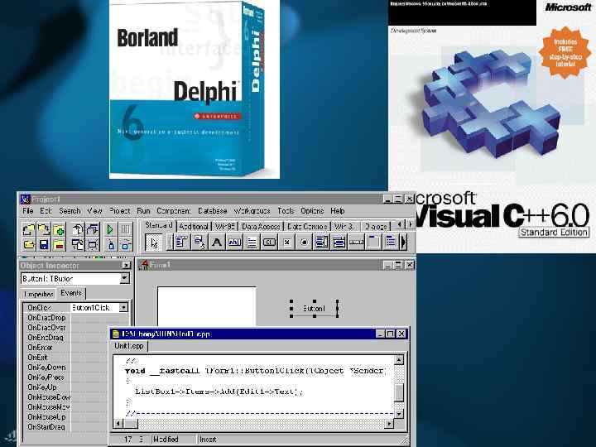Click the white ListBox on Form1
This screenshot has width=596, height=447.
pyautogui.click(x=207, y=306)
